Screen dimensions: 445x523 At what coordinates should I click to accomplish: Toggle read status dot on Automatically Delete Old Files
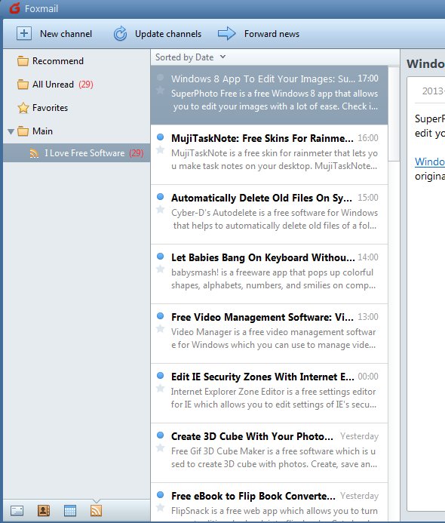tap(161, 196)
